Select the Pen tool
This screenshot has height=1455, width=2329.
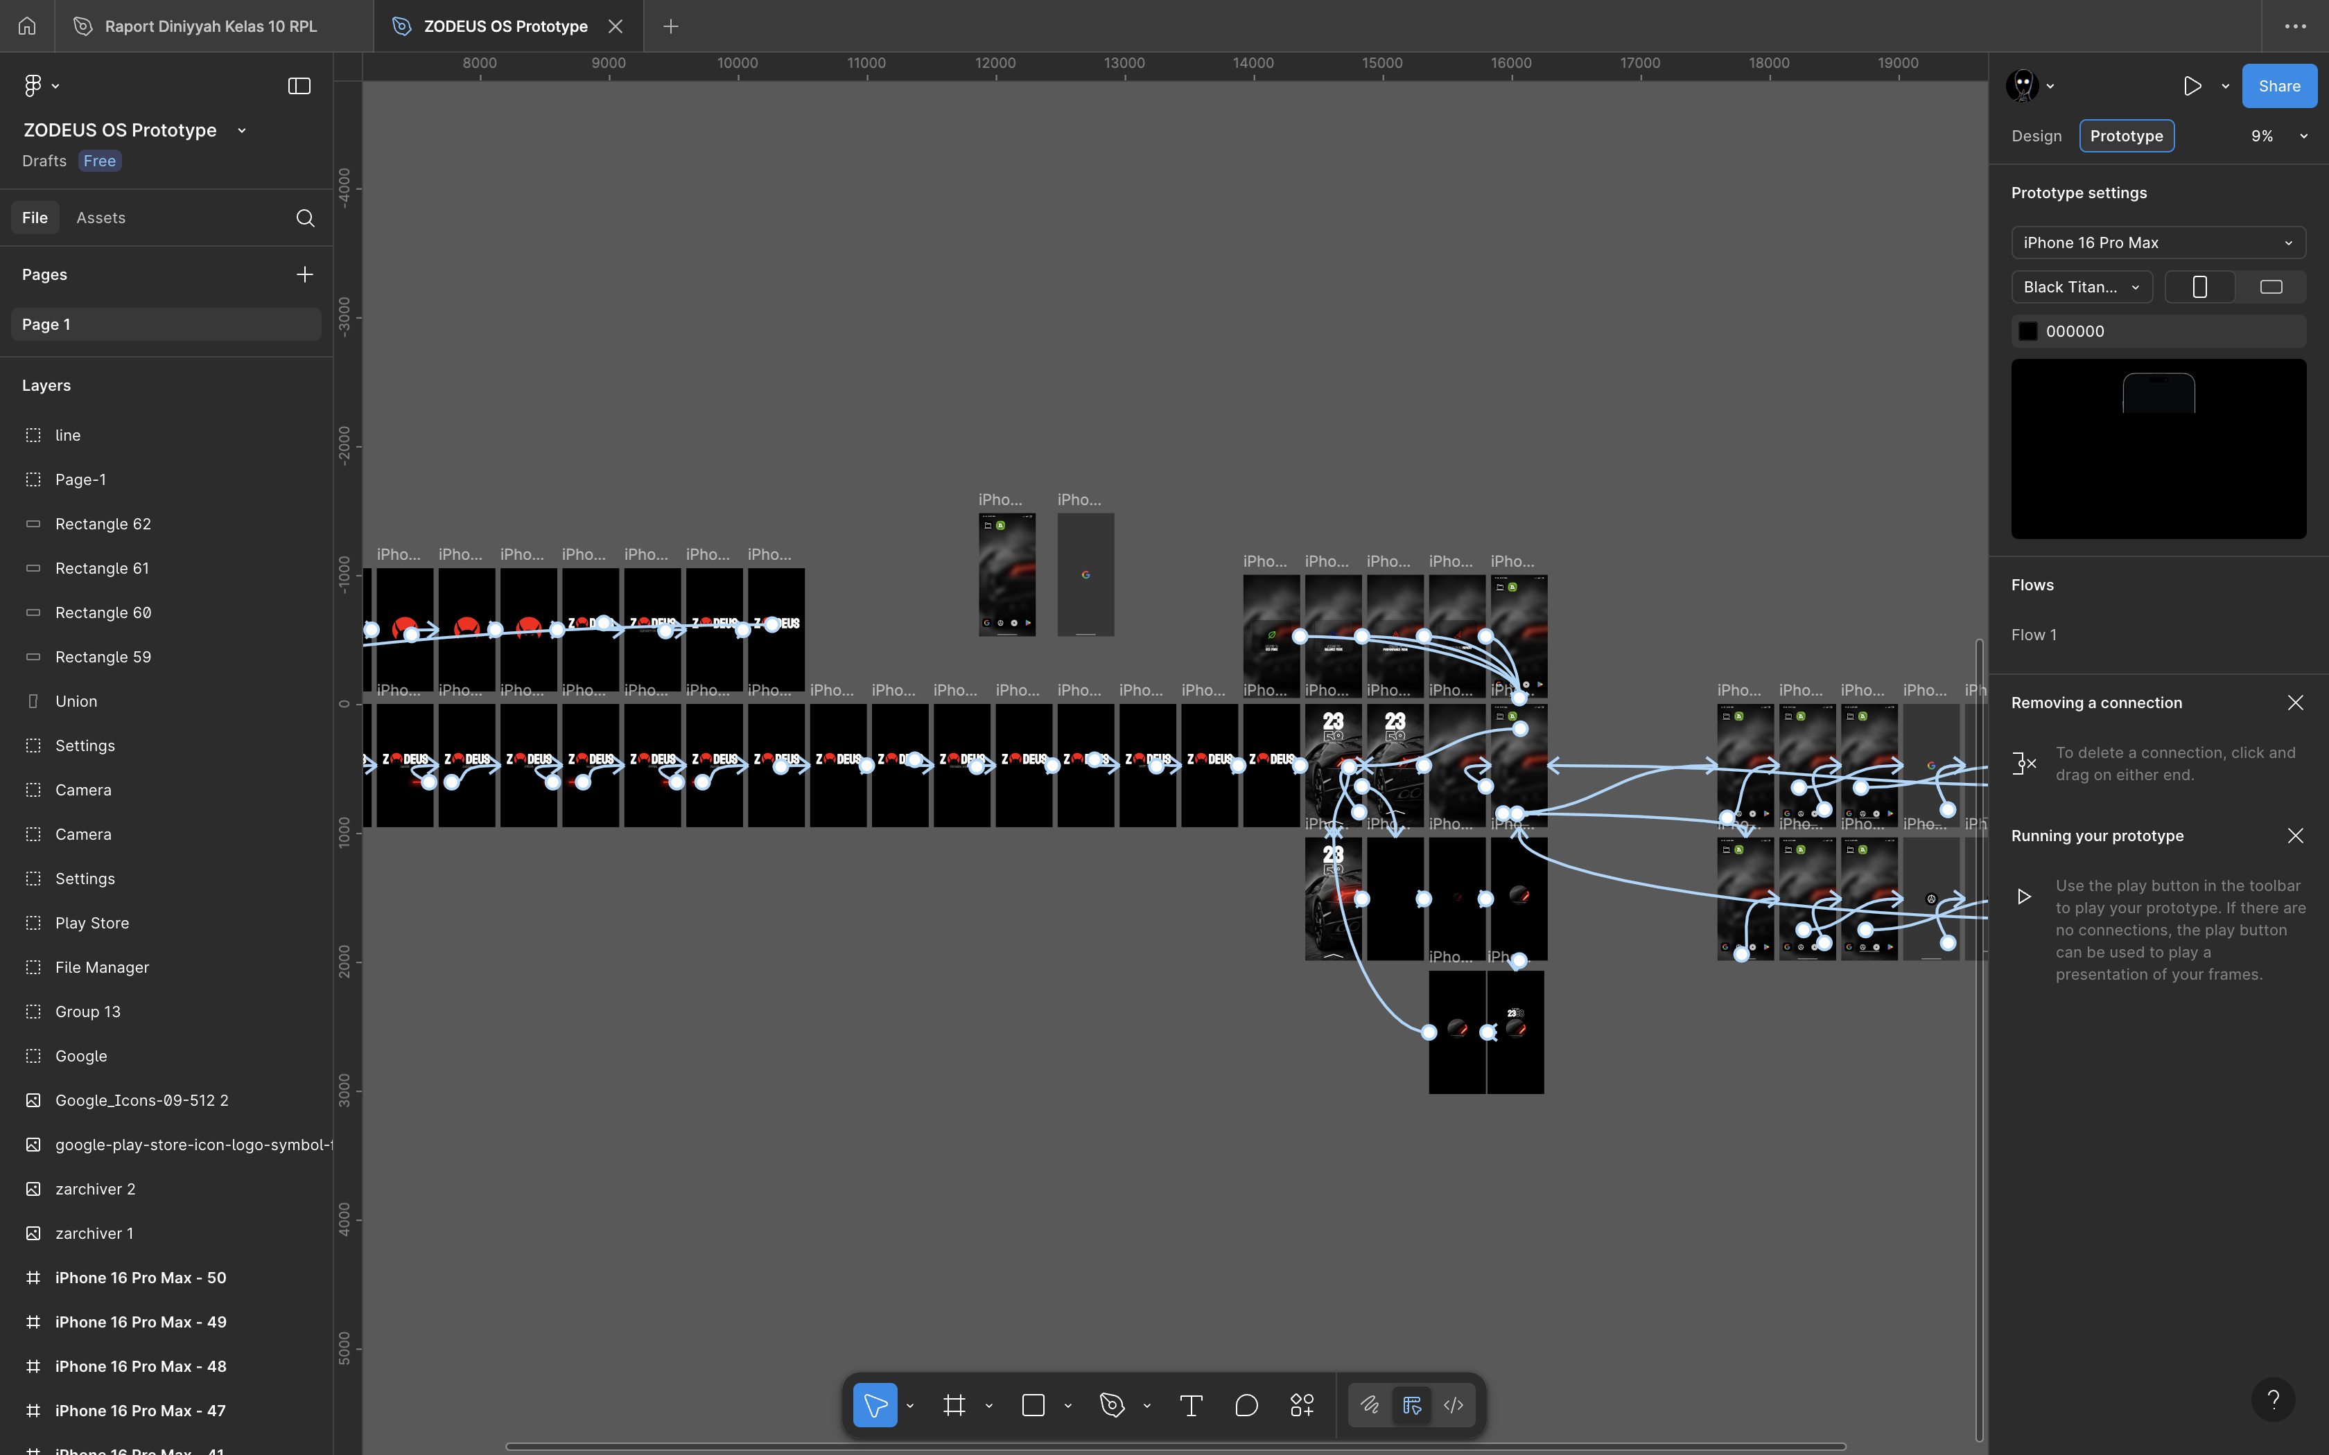pyautogui.click(x=1112, y=1405)
